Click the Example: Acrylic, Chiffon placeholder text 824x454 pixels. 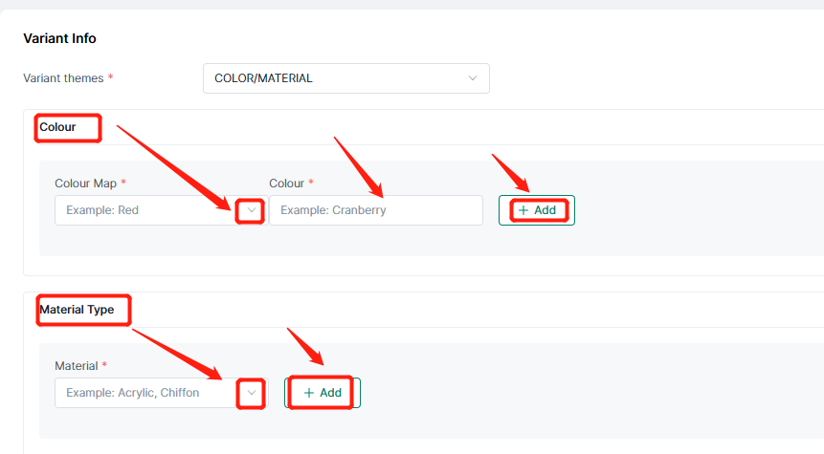point(132,393)
